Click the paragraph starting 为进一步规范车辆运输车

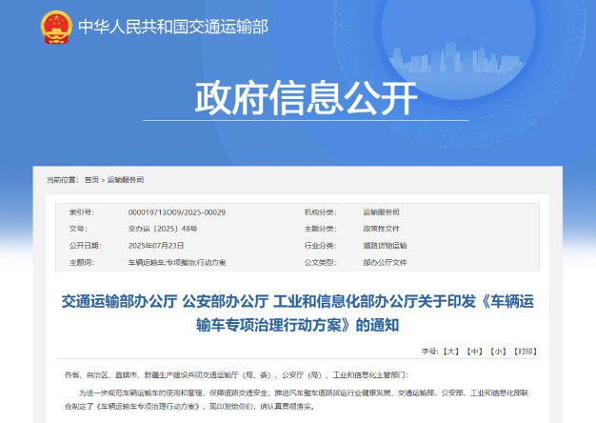296,400
